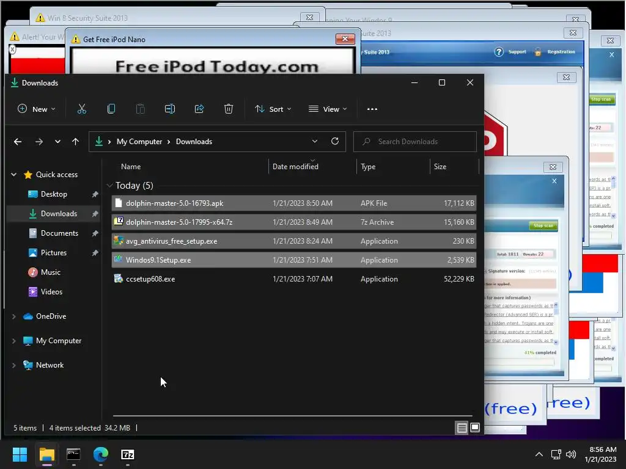
Task: Open recent locations dropdown arrow
Action: tap(57, 142)
